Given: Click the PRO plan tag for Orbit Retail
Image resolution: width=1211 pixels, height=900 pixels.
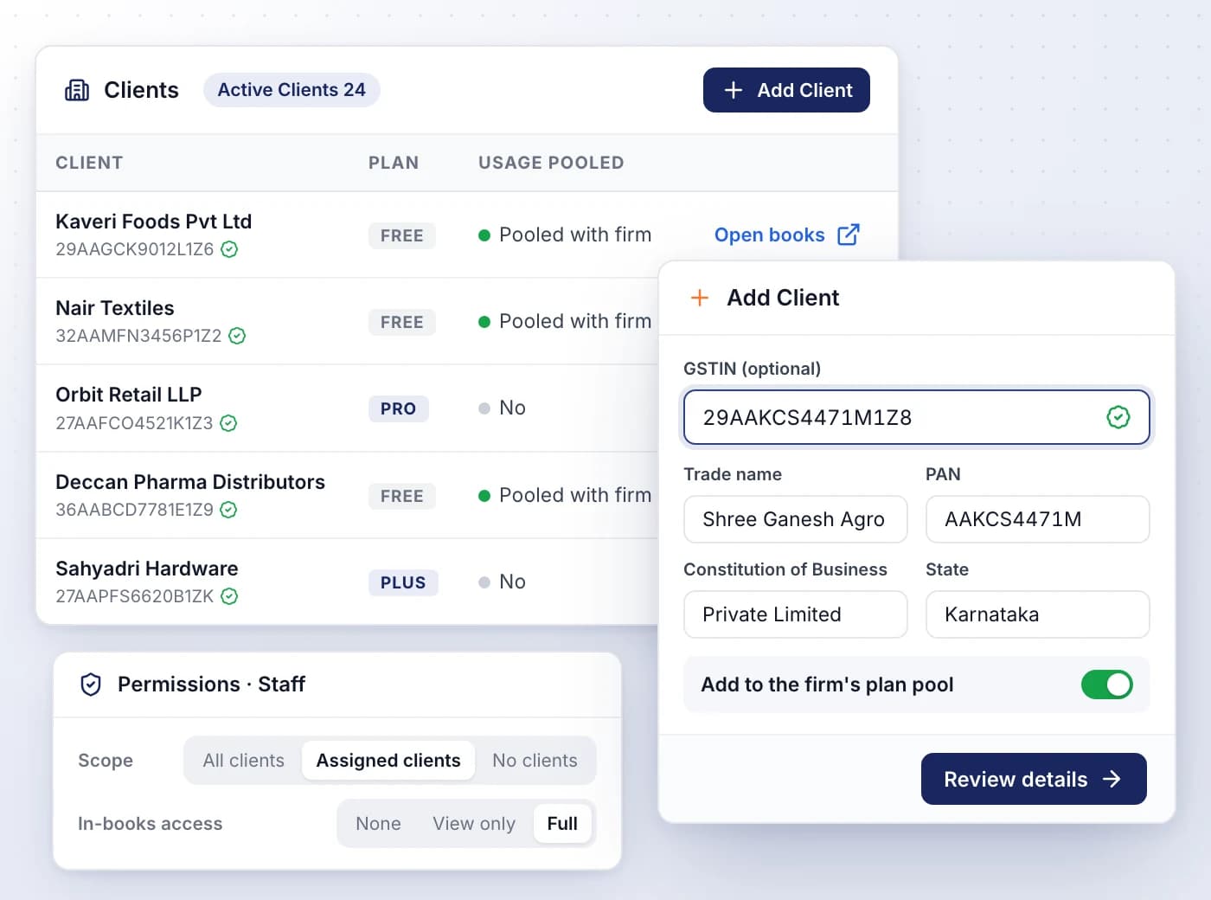Looking at the screenshot, I should point(399,408).
